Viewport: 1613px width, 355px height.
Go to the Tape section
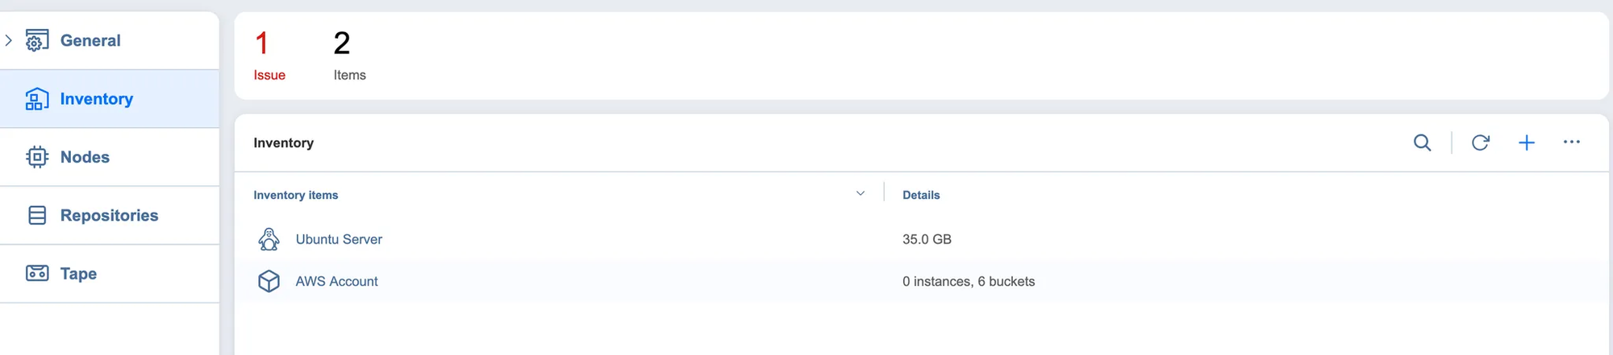[78, 274]
